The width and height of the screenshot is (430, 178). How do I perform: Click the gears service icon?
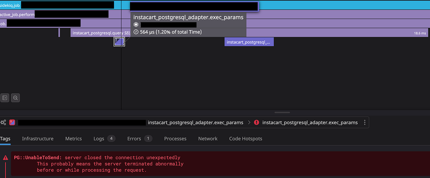(3, 122)
